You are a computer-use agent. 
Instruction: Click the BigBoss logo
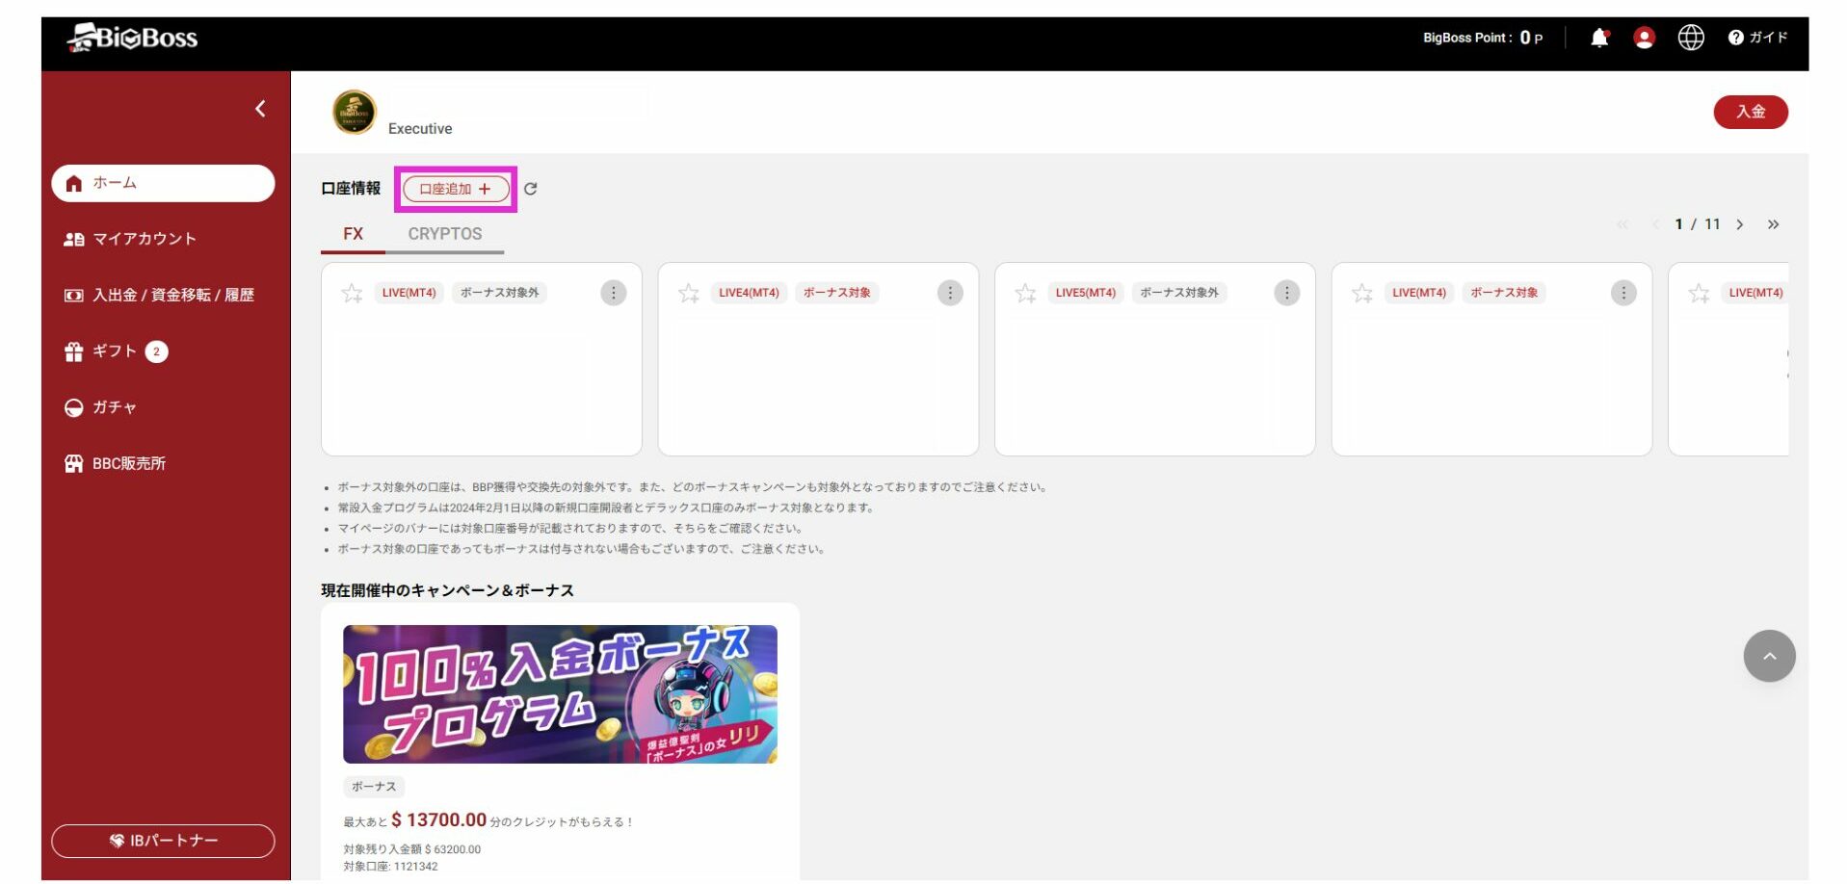[132, 39]
